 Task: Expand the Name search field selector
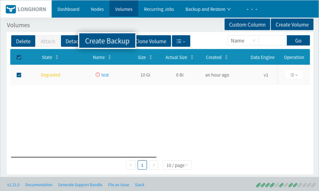243,41
